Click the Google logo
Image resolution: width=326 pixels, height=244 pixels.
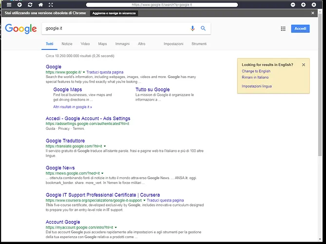tap(21, 28)
